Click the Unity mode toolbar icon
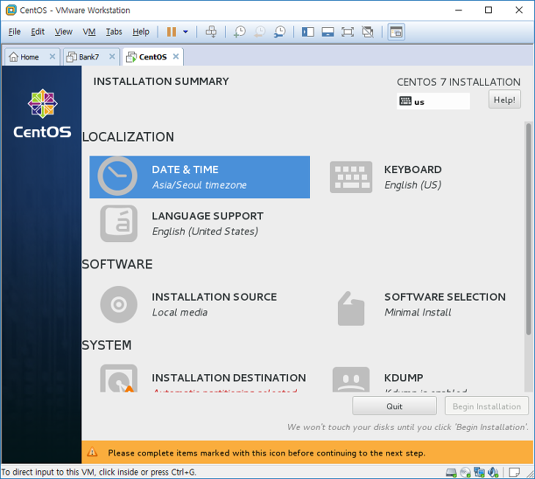535x479 pixels. [367, 32]
